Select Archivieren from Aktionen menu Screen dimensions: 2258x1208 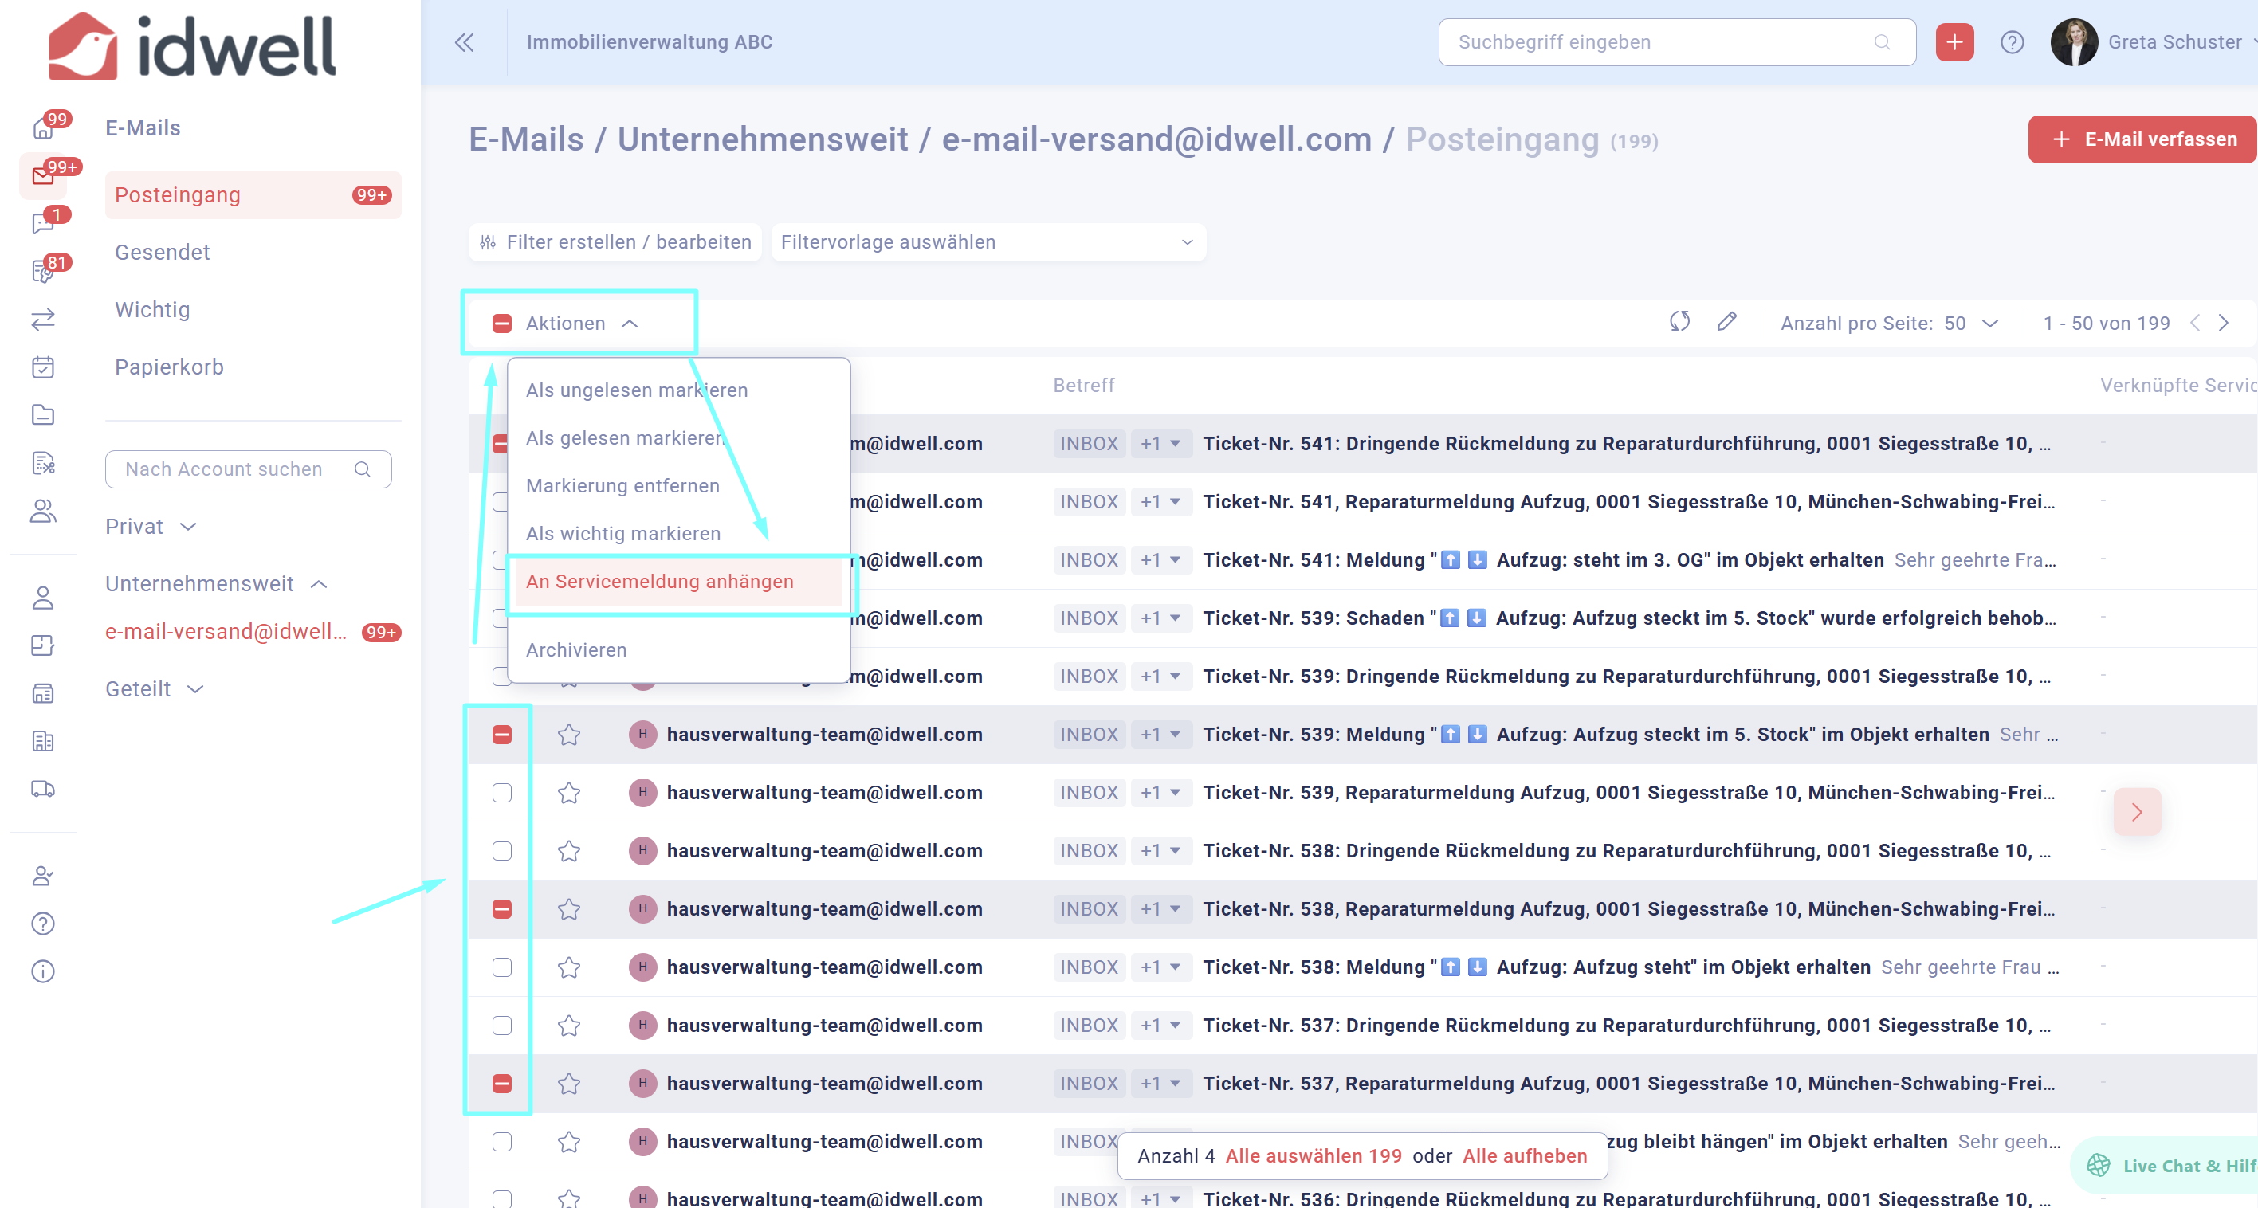[x=576, y=649]
